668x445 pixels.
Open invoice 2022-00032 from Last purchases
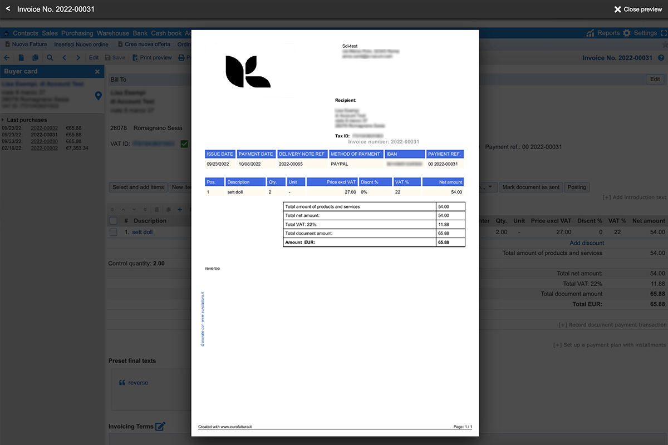click(45, 127)
